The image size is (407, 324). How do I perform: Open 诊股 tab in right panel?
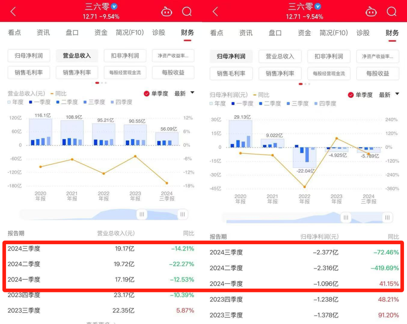[363, 33]
